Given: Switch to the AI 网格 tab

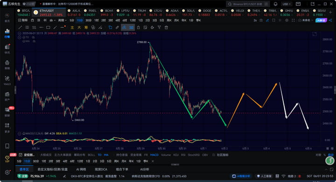Looking at the screenshot, I should pyautogui.click(x=81, y=169).
